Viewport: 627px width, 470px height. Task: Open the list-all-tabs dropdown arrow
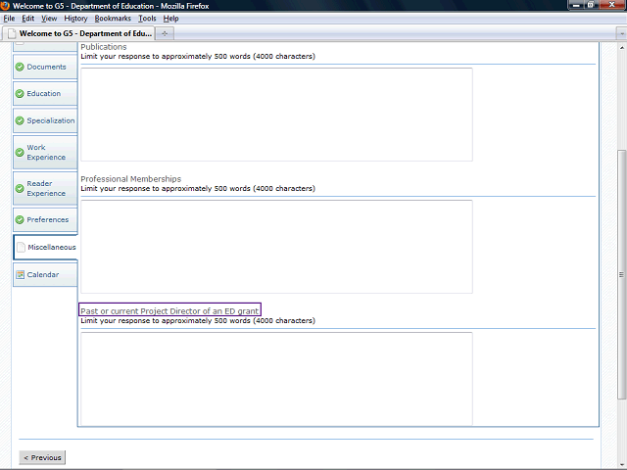click(621, 34)
